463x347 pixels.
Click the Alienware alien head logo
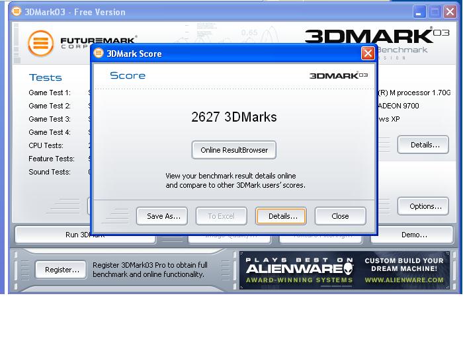(347, 269)
